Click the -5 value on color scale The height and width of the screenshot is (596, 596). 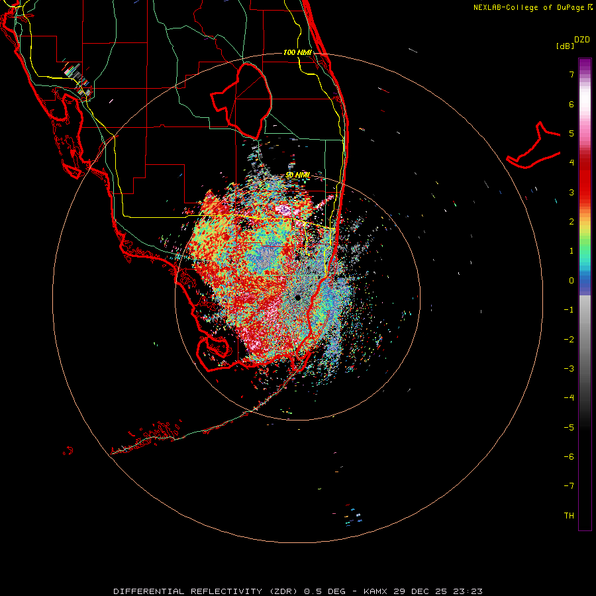[569, 428]
